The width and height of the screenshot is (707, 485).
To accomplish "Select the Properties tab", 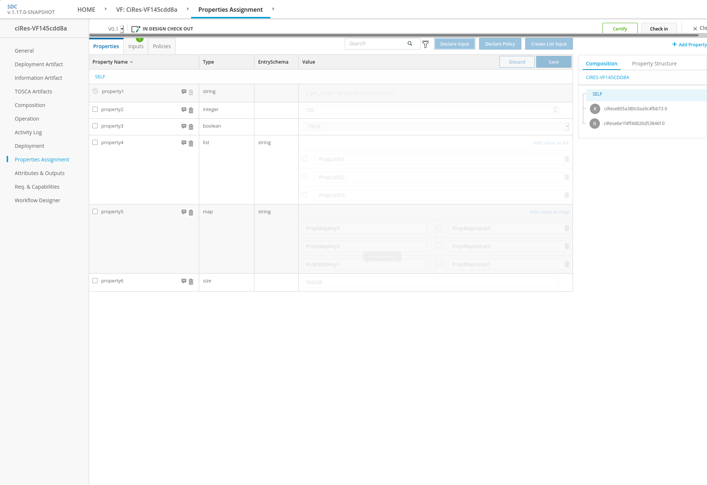I will click(106, 46).
